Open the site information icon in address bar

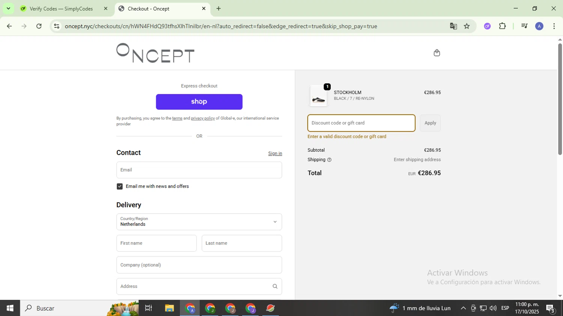click(57, 26)
